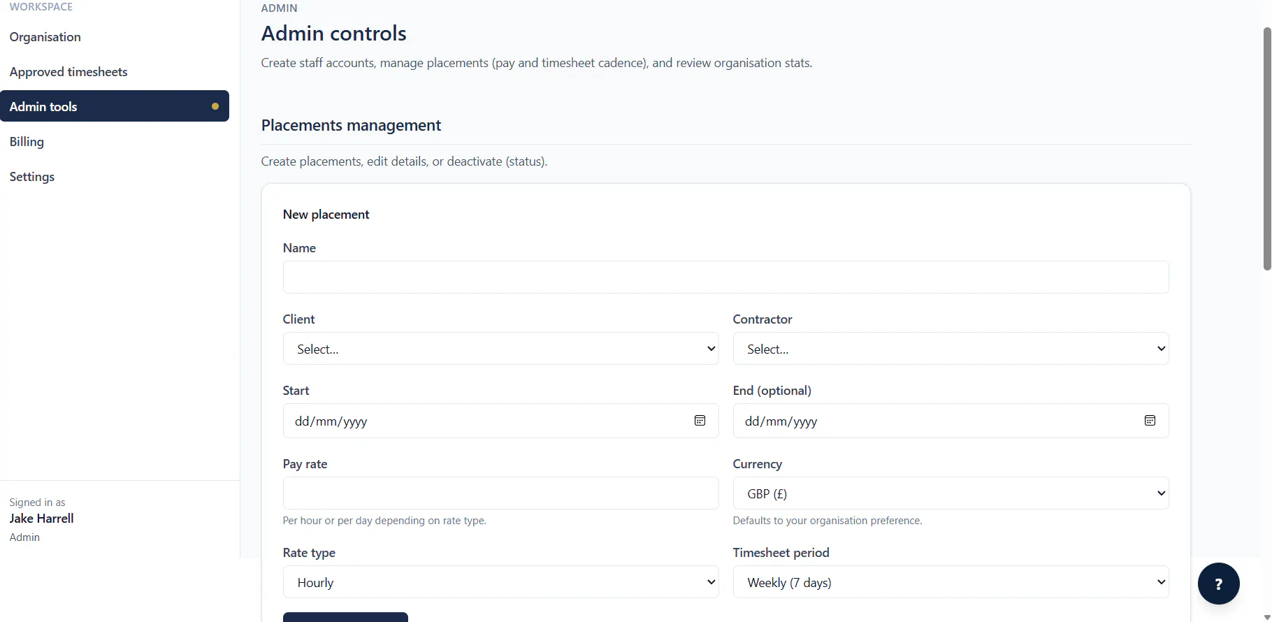The image size is (1272, 622).
Task: Click the End (optional) date field
Action: [x=951, y=421]
